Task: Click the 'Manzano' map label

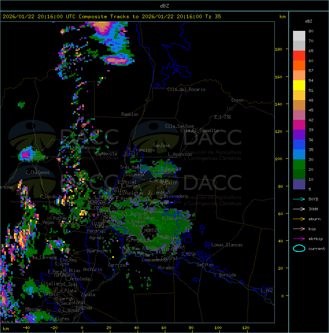Action: 33,309
